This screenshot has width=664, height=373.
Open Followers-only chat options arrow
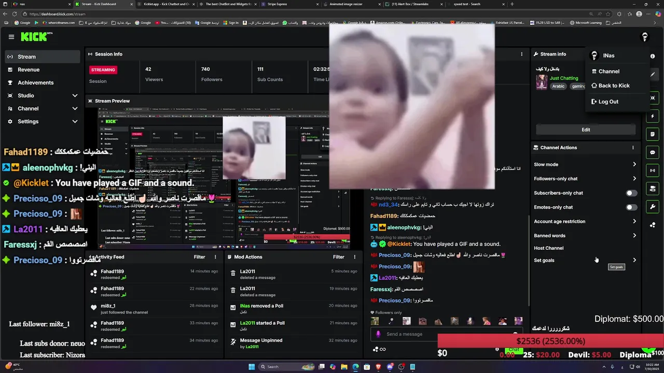pos(634,179)
